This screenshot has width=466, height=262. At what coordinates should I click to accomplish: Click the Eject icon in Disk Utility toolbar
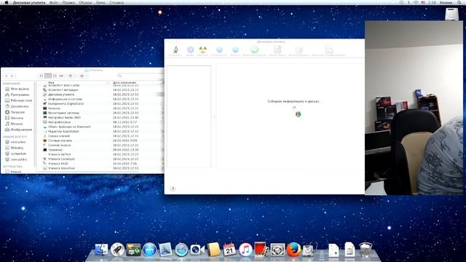pyautogui.click(x=235, y=49)
